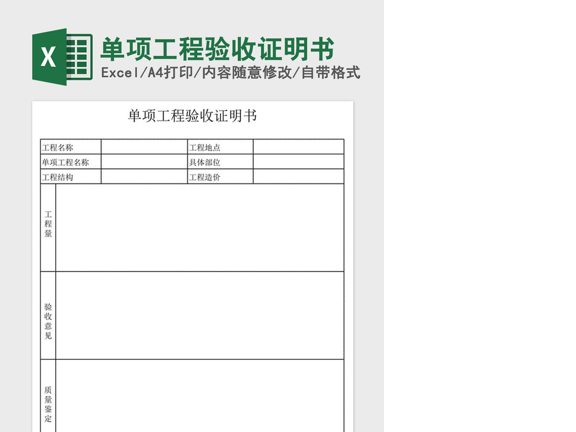Select the vertical 质量鉴定 label cell
Image resolution: width=576 pixels, height=432 pixels.
click(x=48, y=396)
